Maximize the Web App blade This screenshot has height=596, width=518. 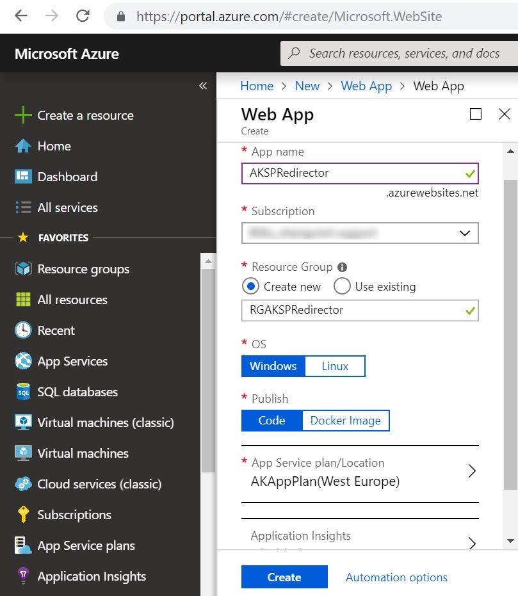point(476,114)
